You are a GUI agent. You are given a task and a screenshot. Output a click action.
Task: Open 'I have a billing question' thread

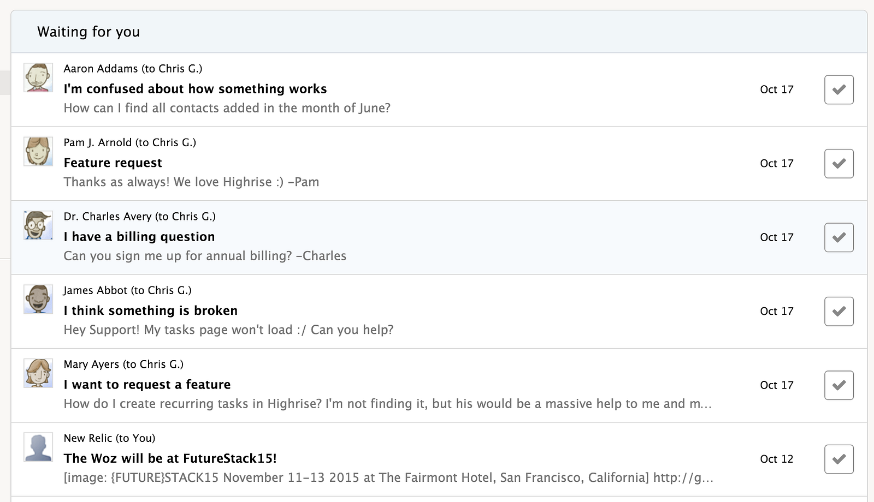139,237
